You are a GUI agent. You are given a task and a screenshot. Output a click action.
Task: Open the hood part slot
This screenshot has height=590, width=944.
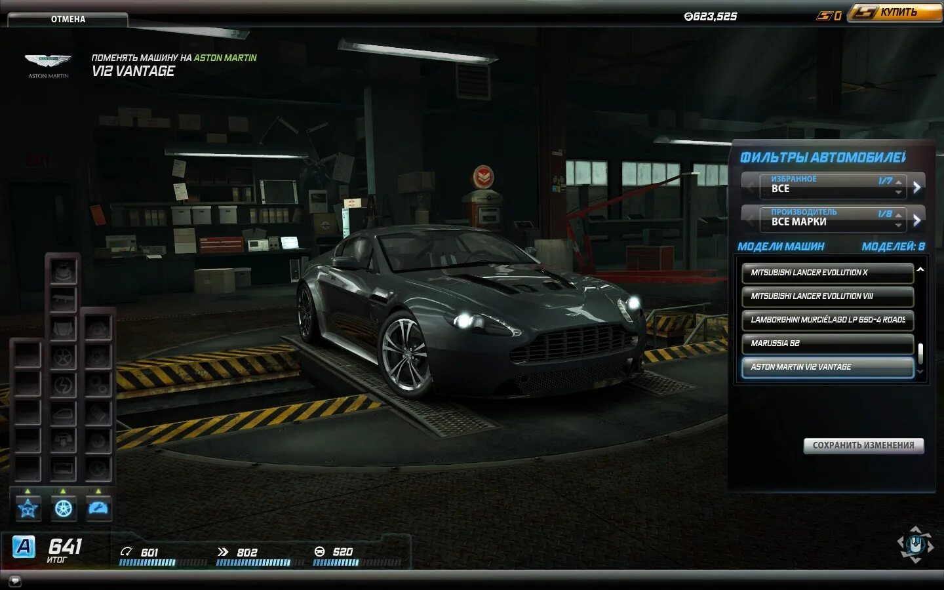tap(64, 328)
